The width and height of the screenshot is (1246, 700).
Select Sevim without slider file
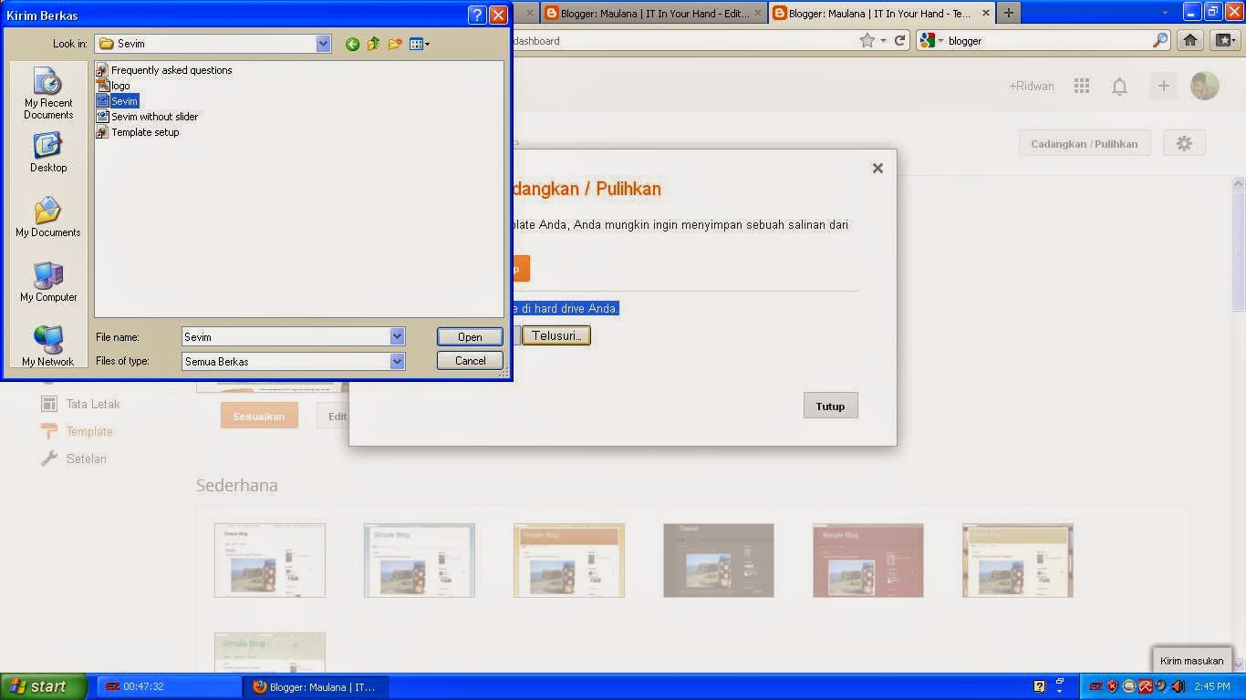pos(147,117)
